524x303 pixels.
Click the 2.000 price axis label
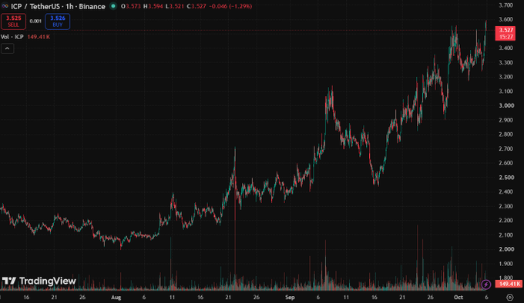(x=506, y=249)
